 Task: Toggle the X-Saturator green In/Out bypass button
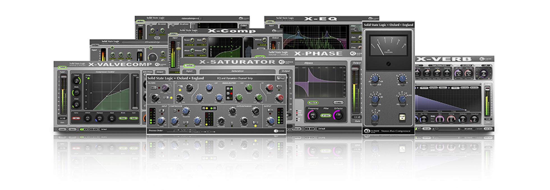click(189, 66)
